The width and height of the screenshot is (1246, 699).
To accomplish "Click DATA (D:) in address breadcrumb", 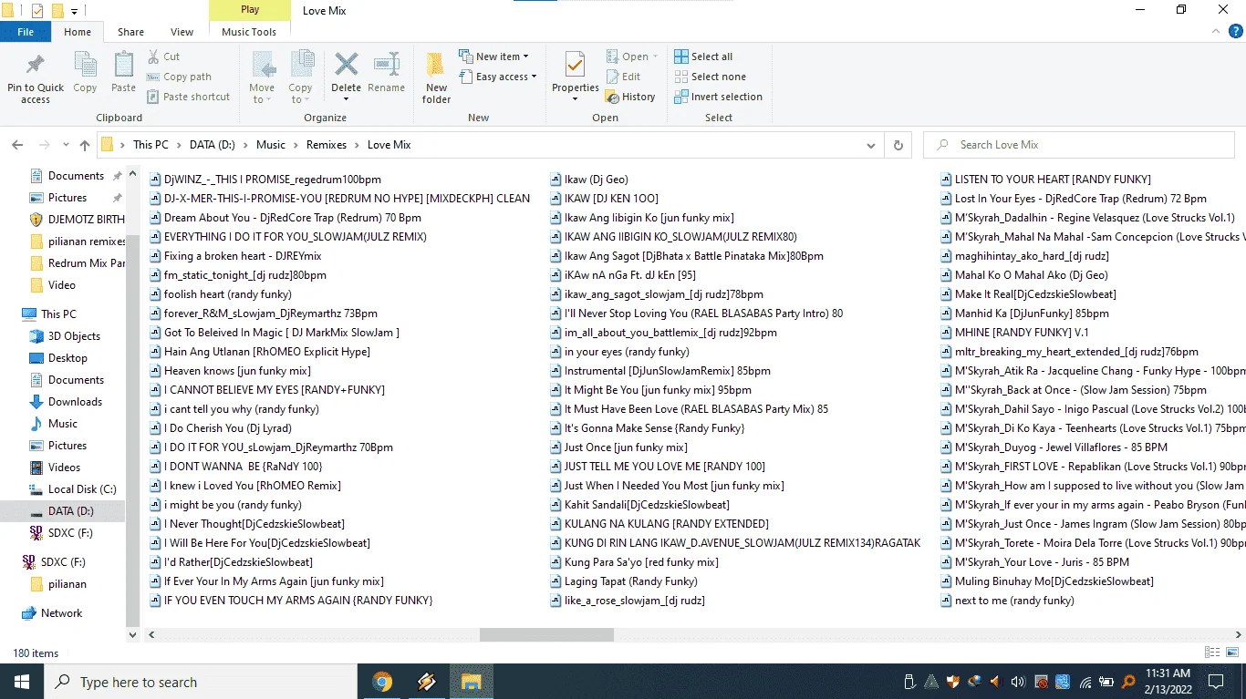I will click(214, 145).
